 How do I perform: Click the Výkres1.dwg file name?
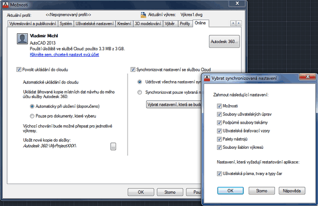tap(191, 15)
